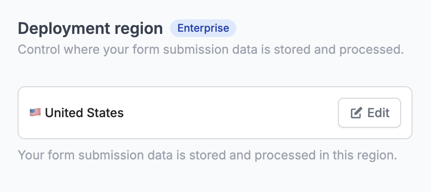Click the "Deployment region" heading
Image resolution: width=431 pixels, height=192 pixels.
tap(90, 29)
